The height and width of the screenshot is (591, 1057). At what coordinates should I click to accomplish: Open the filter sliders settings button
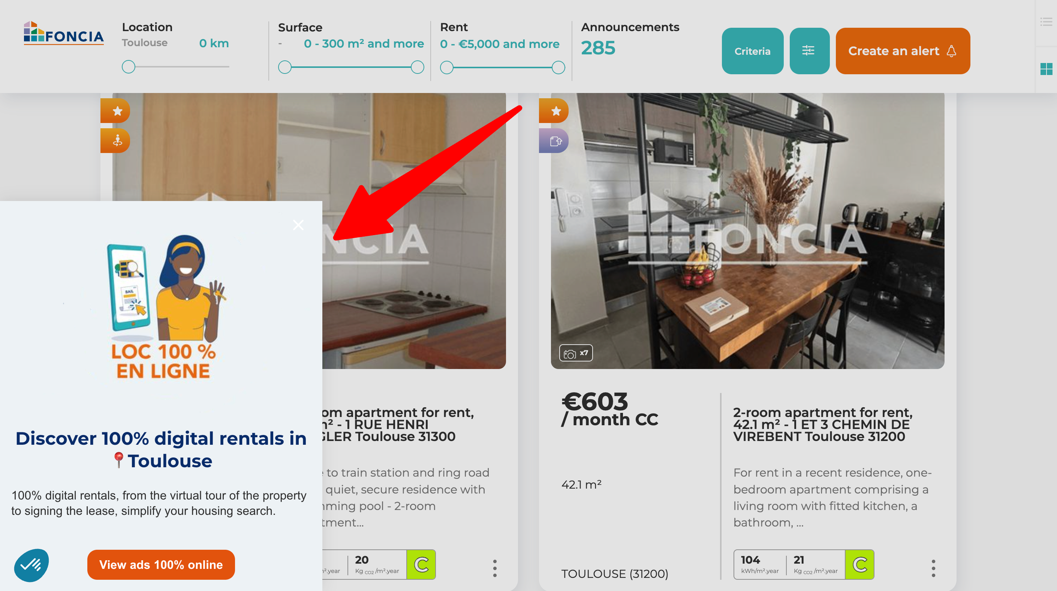pyautogui.click(x=809, y=51)
